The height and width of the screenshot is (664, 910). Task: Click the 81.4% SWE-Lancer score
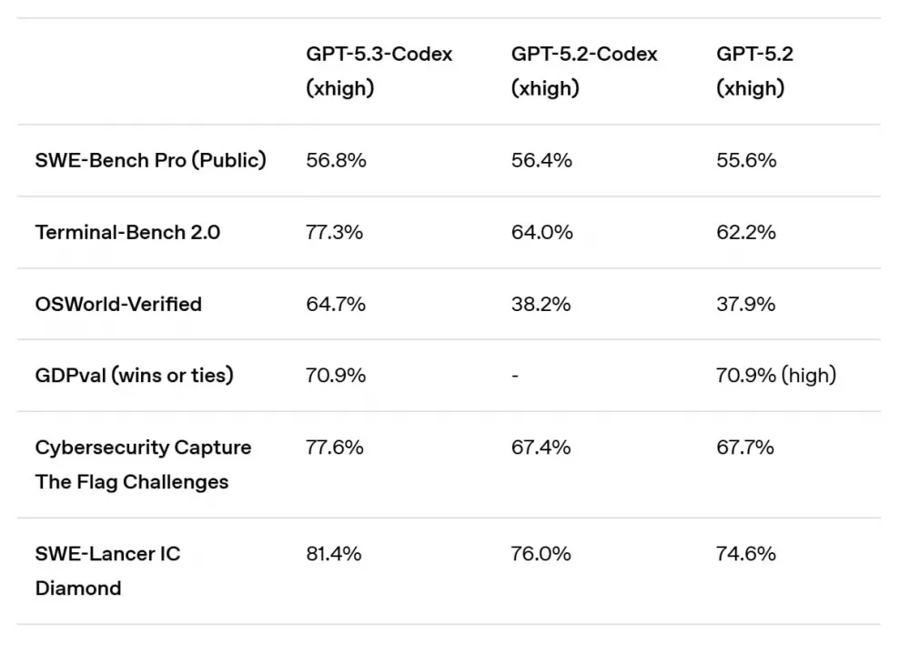334,553
